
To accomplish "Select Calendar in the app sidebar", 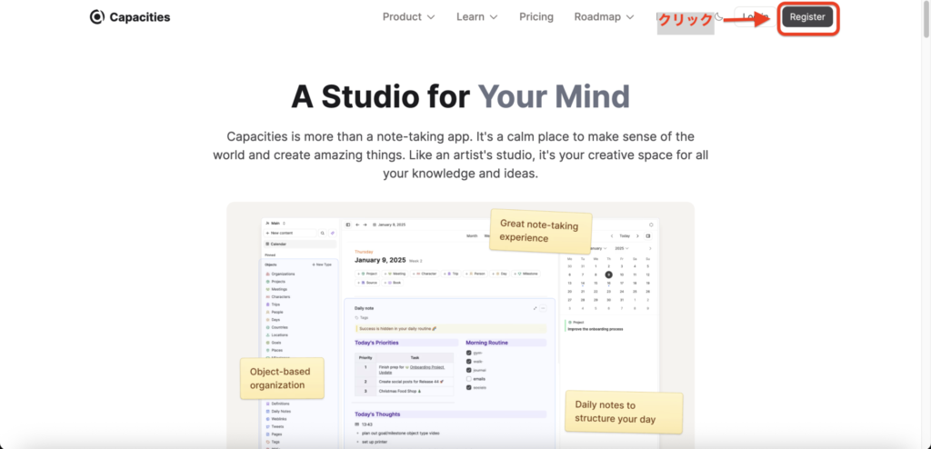I will tap(276, 244).
